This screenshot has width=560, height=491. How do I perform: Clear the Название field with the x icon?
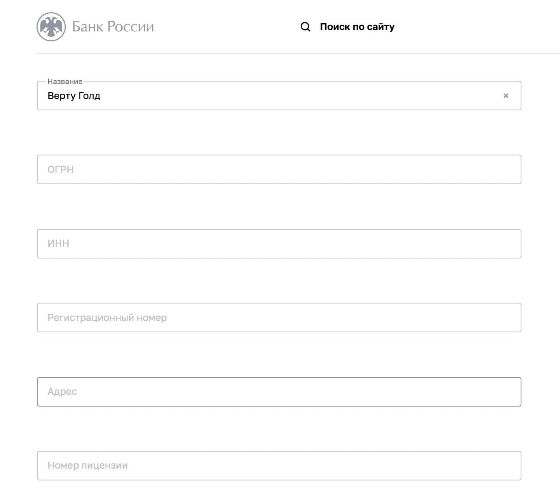click(506, 96)
